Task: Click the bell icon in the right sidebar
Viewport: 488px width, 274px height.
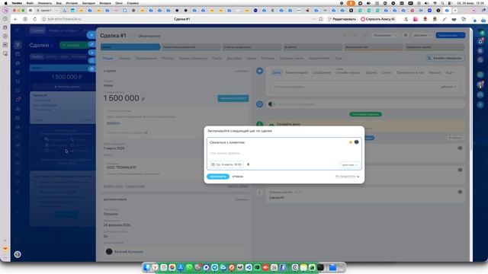Action: 480,41
